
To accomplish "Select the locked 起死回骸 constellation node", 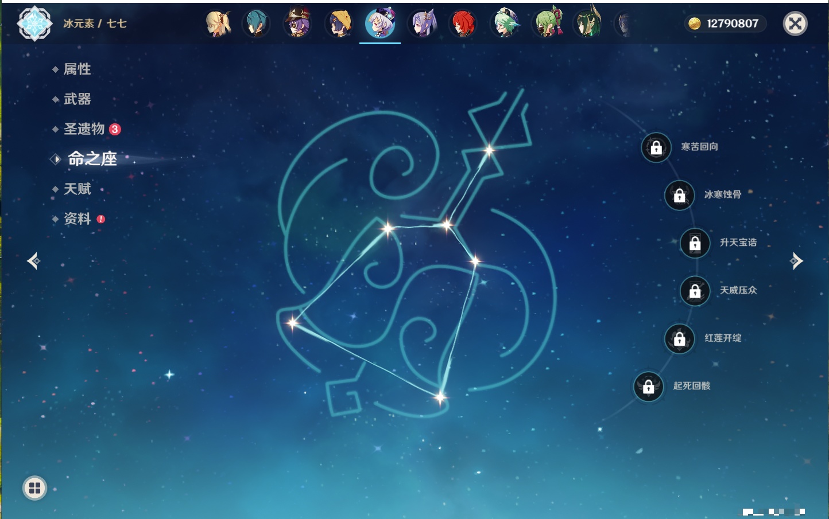I will [649, 387].
